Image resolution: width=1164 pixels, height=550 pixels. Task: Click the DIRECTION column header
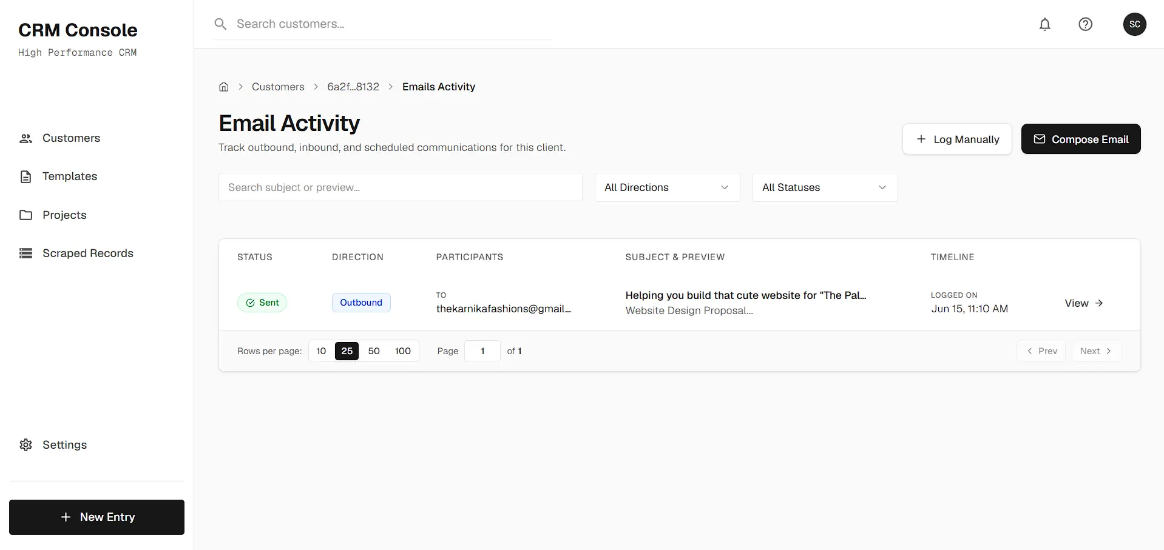click(357, 257)
